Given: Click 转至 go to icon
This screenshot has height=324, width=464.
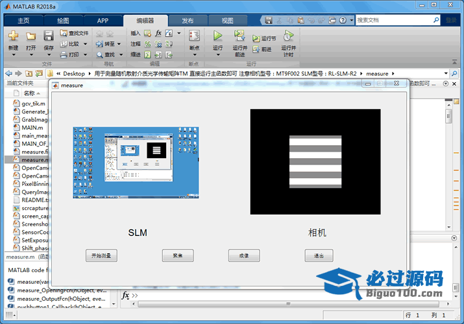Looking at the screenshot, I should pos(99,44).
